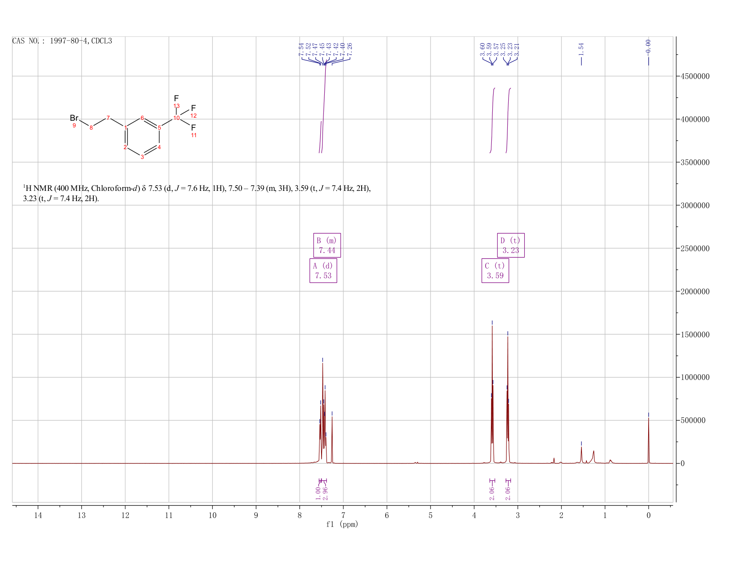Select the integral value 2.96 below axis

tap(325, 493)
